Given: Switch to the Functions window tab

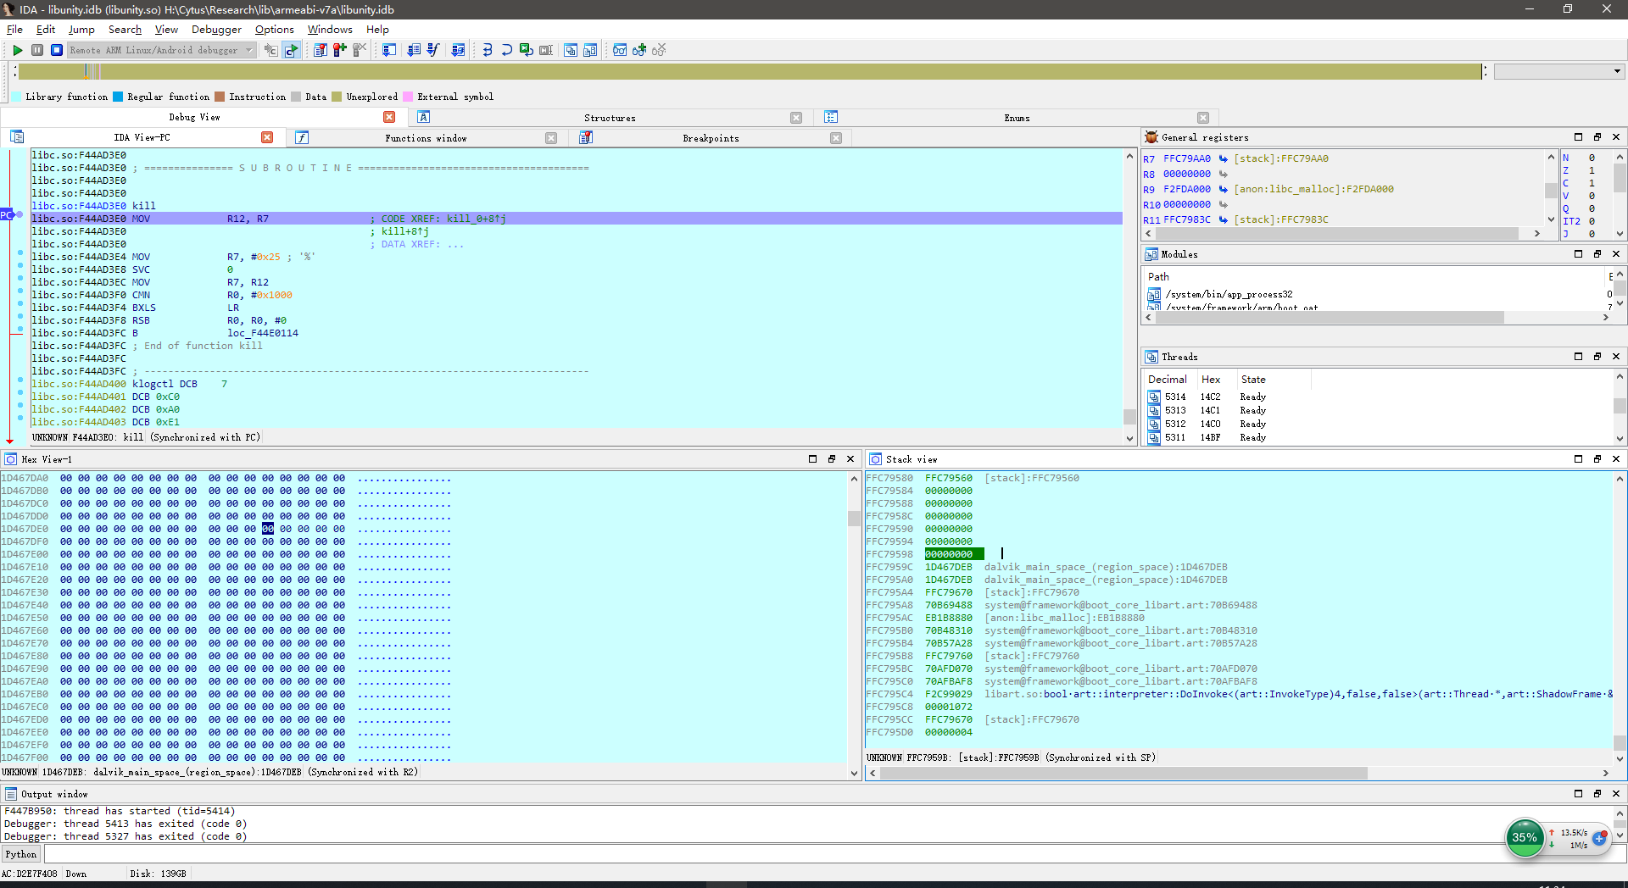Looking at the screenshot, I should pyautogui.click(x=426, y=138).
